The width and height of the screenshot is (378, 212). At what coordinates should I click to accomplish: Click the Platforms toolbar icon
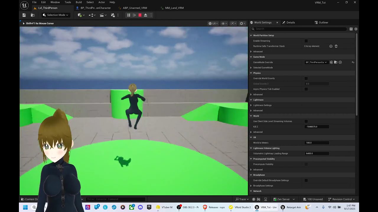click(113, 15)
